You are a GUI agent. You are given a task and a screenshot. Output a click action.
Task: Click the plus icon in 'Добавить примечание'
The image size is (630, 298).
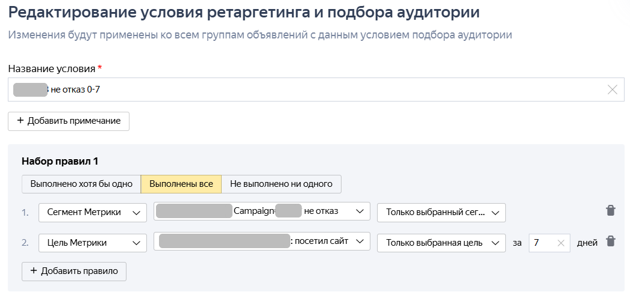[20, 121]
